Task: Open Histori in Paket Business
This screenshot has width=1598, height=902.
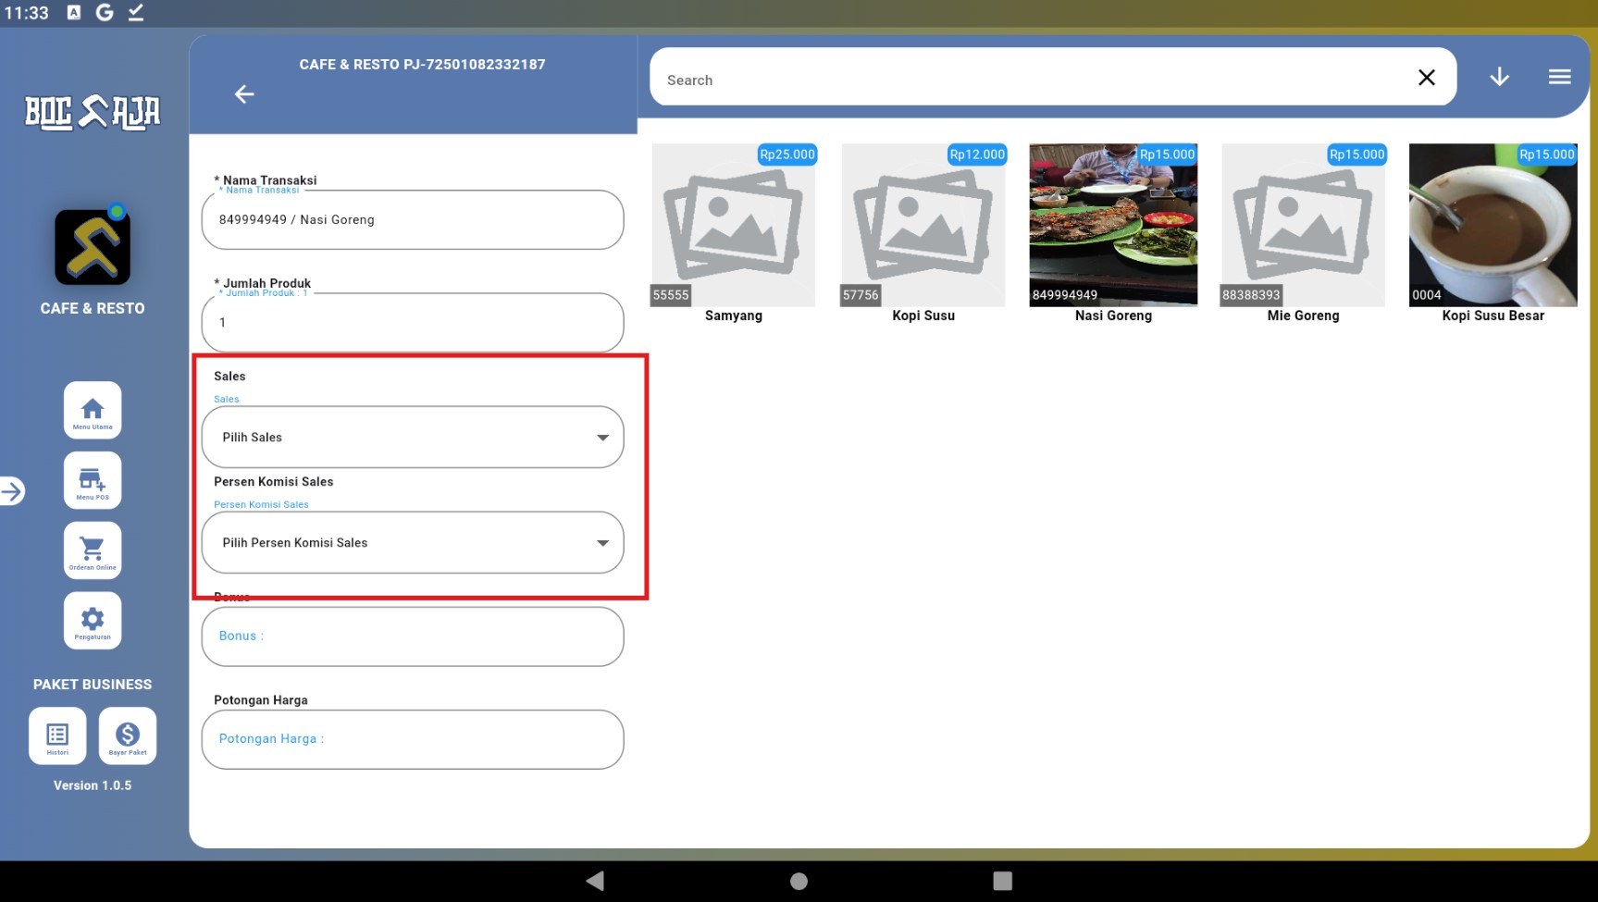Action: point(57,736)
